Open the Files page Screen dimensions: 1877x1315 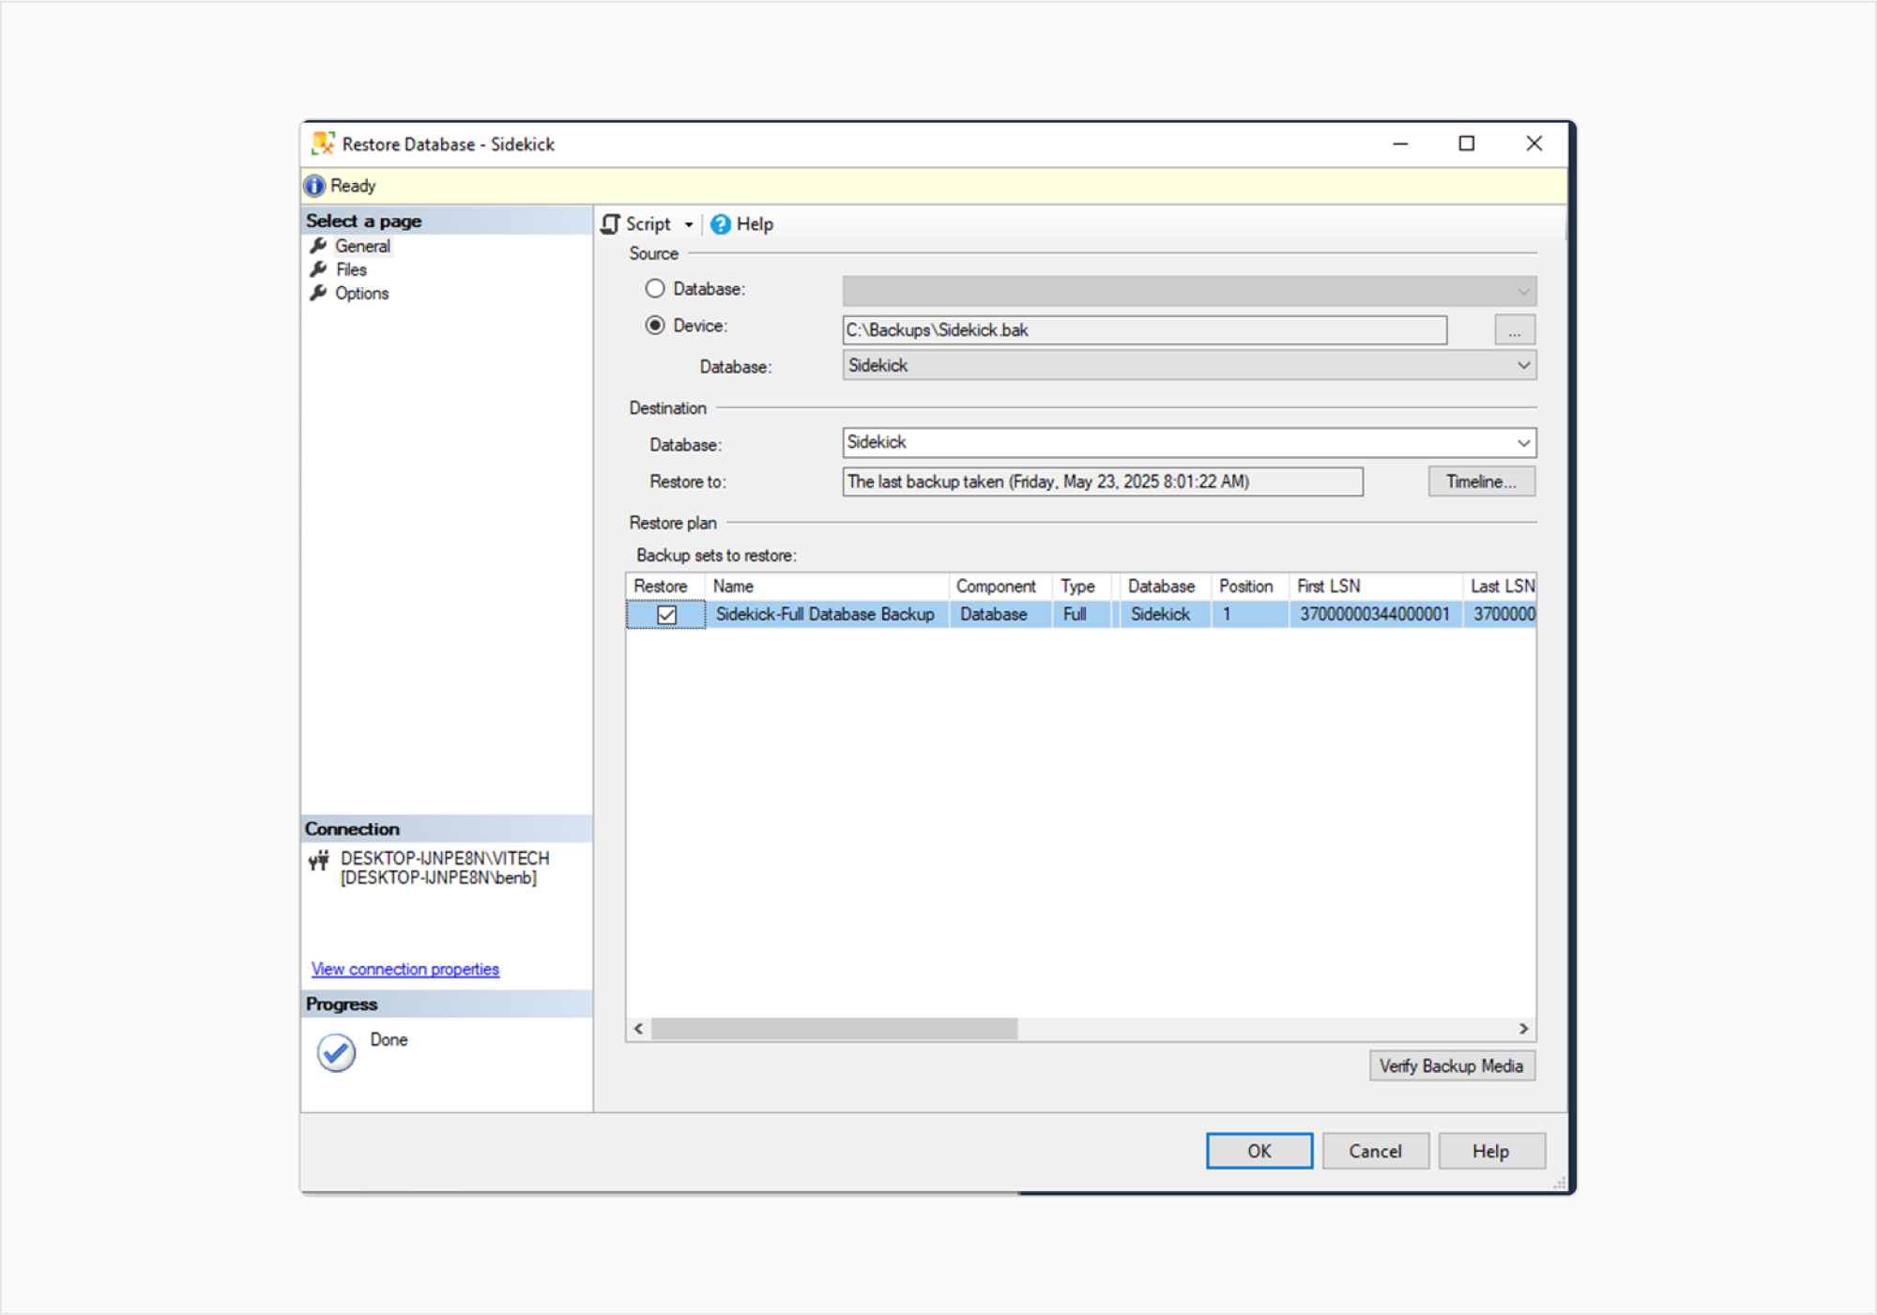(351, 269)
